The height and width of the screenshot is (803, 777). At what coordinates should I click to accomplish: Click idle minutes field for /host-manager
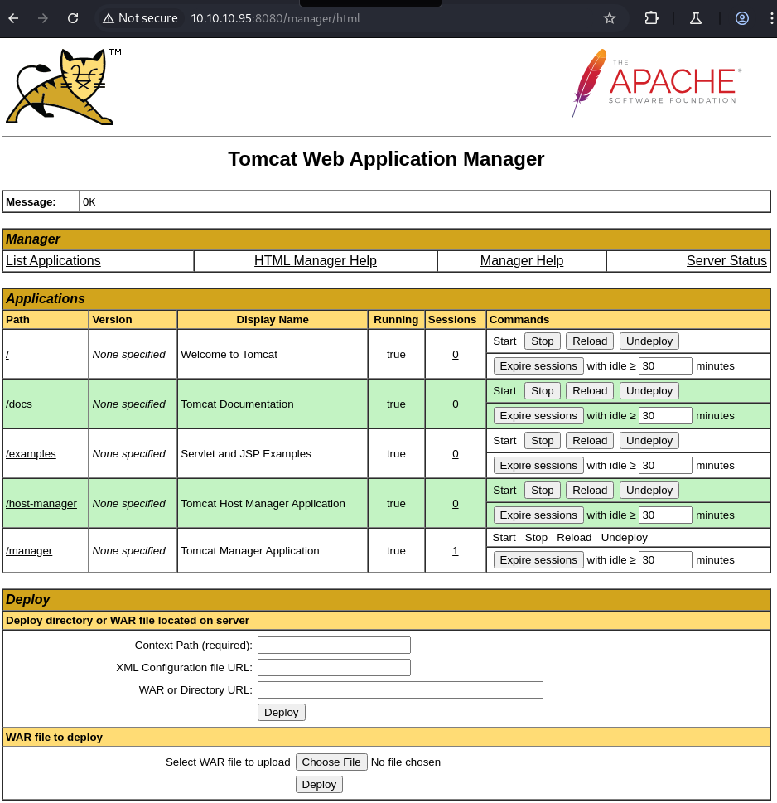(x=665, y=515)
